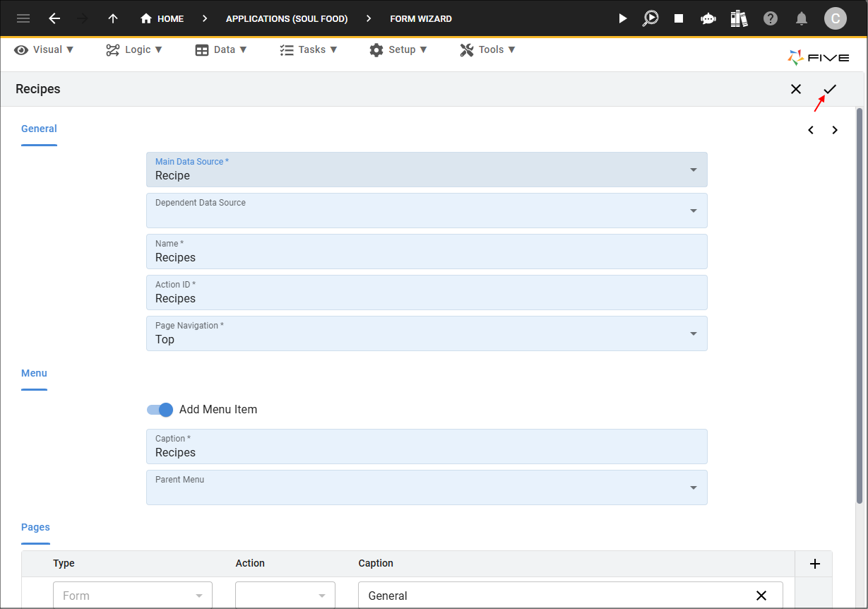868x609 pixels.
Task: Toggle the Add Menu Item switch
Action: point(160,410)
